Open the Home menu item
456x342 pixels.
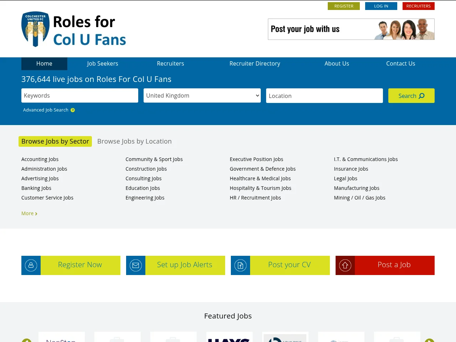44,63
